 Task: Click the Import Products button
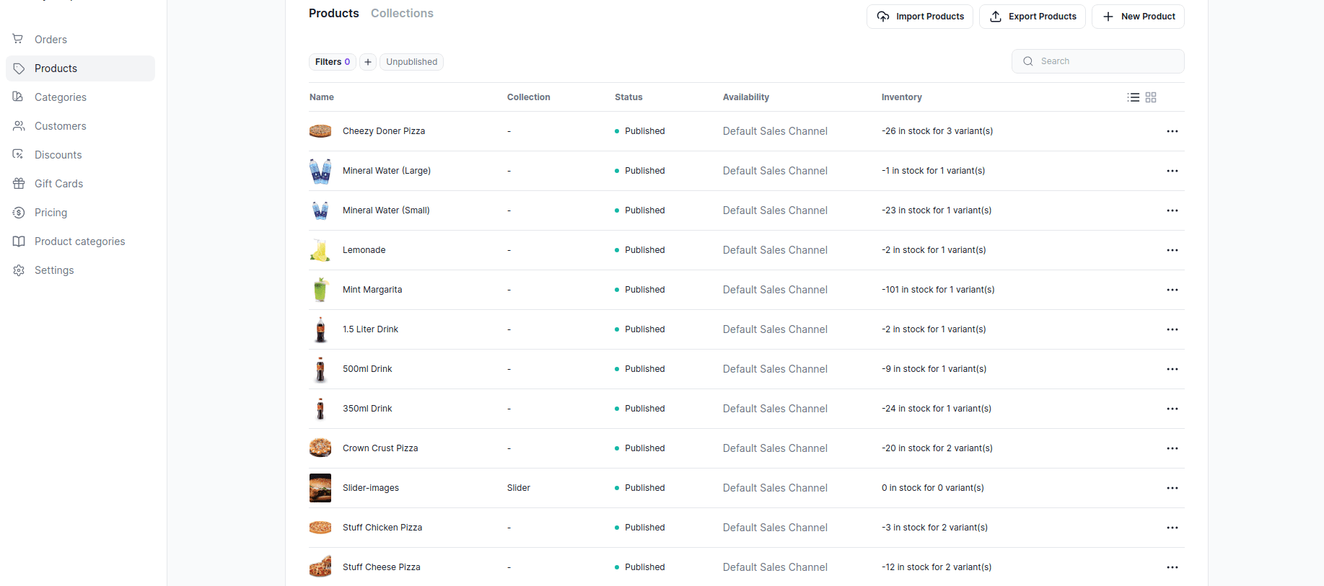[x=920, y=17]
